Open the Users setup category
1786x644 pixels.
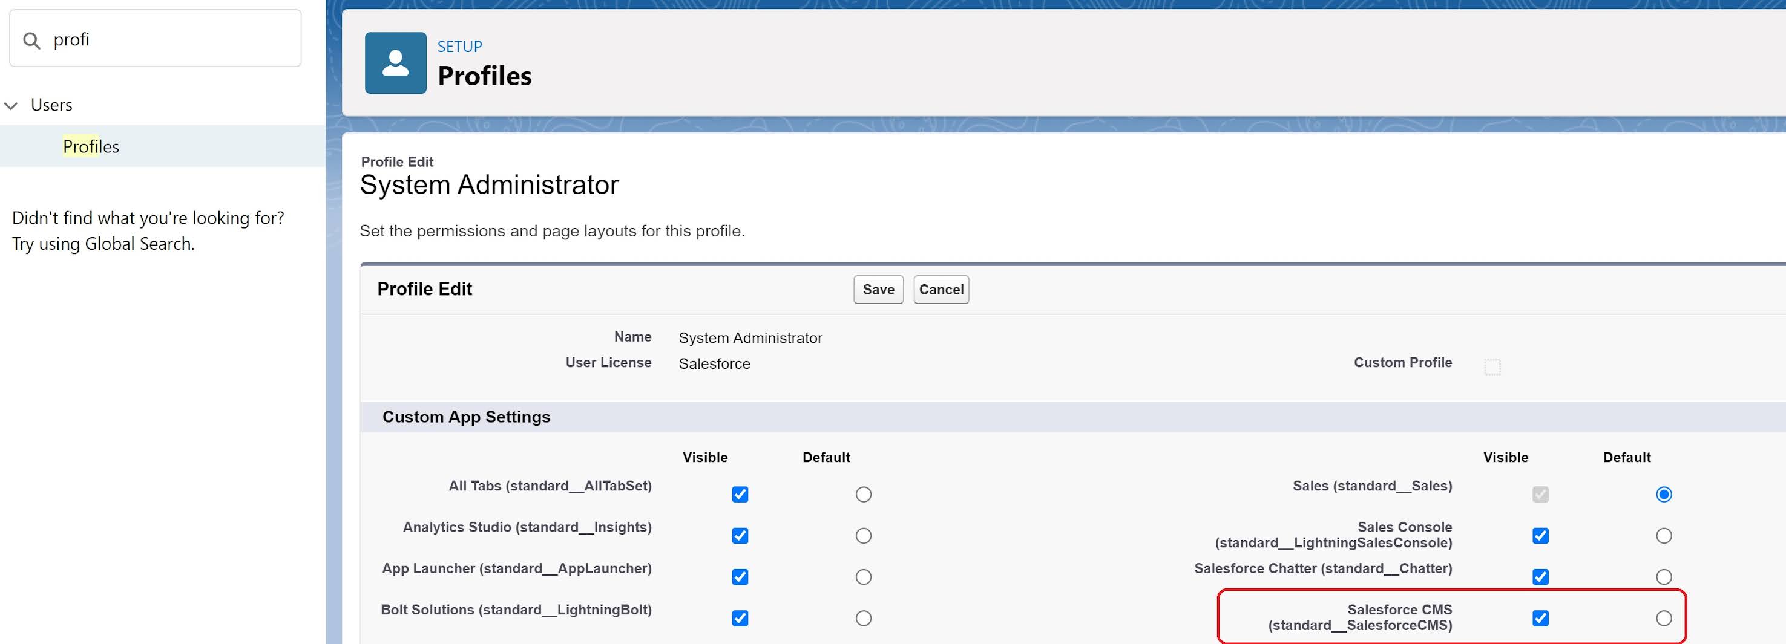tap(51, 105)
